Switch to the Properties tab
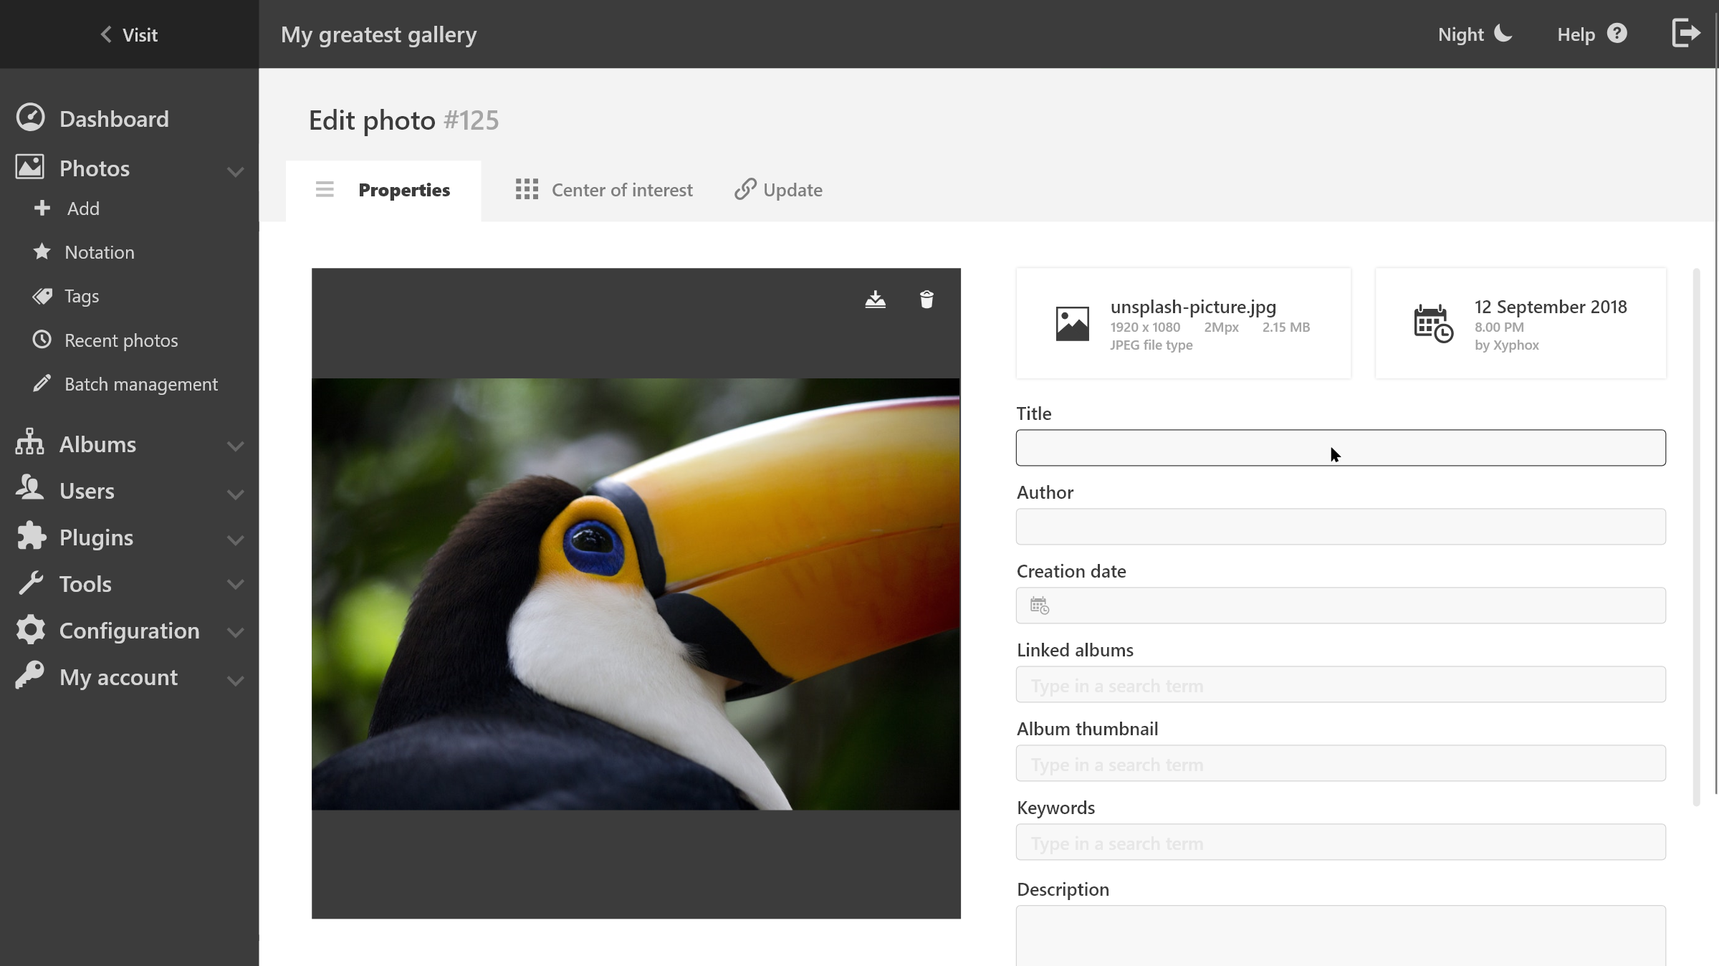 coord(383,191)
